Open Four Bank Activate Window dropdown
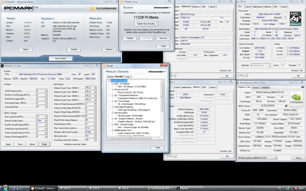Viewport: 306px width, 191px height. 95,140
